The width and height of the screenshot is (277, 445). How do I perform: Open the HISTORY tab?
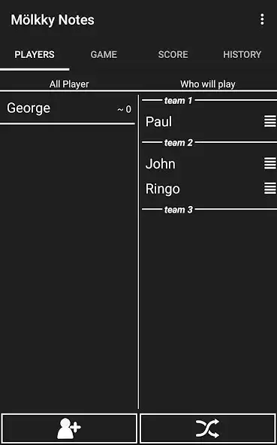click(x=242, y=54)
